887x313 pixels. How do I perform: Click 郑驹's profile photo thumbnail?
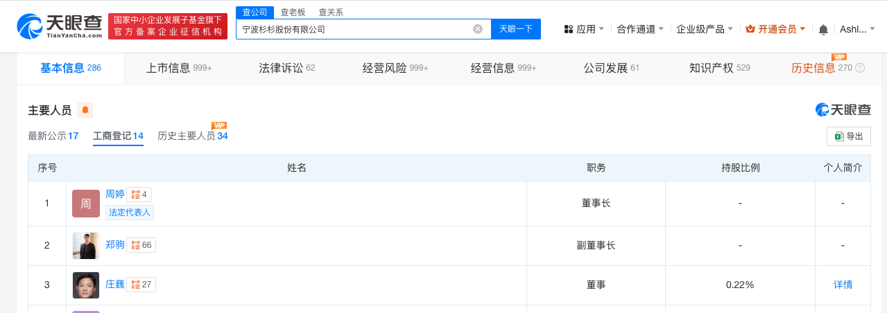(x=86, y=245)
